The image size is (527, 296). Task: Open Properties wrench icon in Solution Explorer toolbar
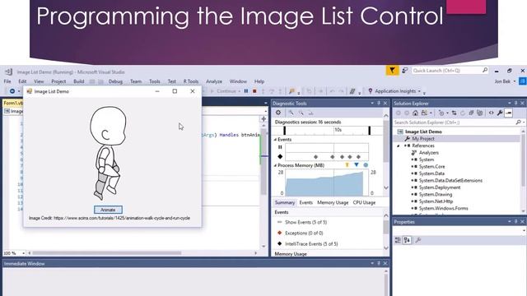[500, 113]
